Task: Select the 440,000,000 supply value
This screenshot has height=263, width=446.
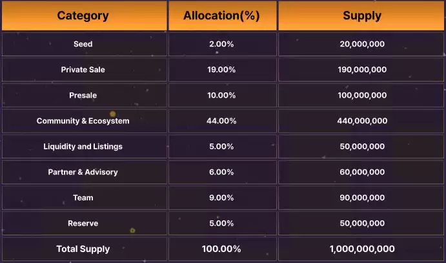Action: coord(362,121)
